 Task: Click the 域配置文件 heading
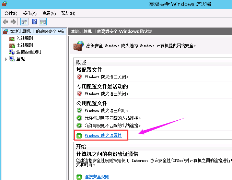point(89,70)
